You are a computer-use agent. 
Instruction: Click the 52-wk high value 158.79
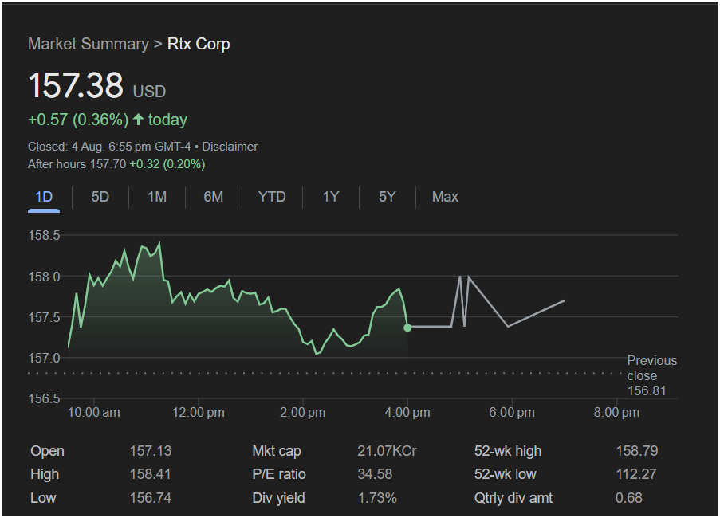(637, 451)
